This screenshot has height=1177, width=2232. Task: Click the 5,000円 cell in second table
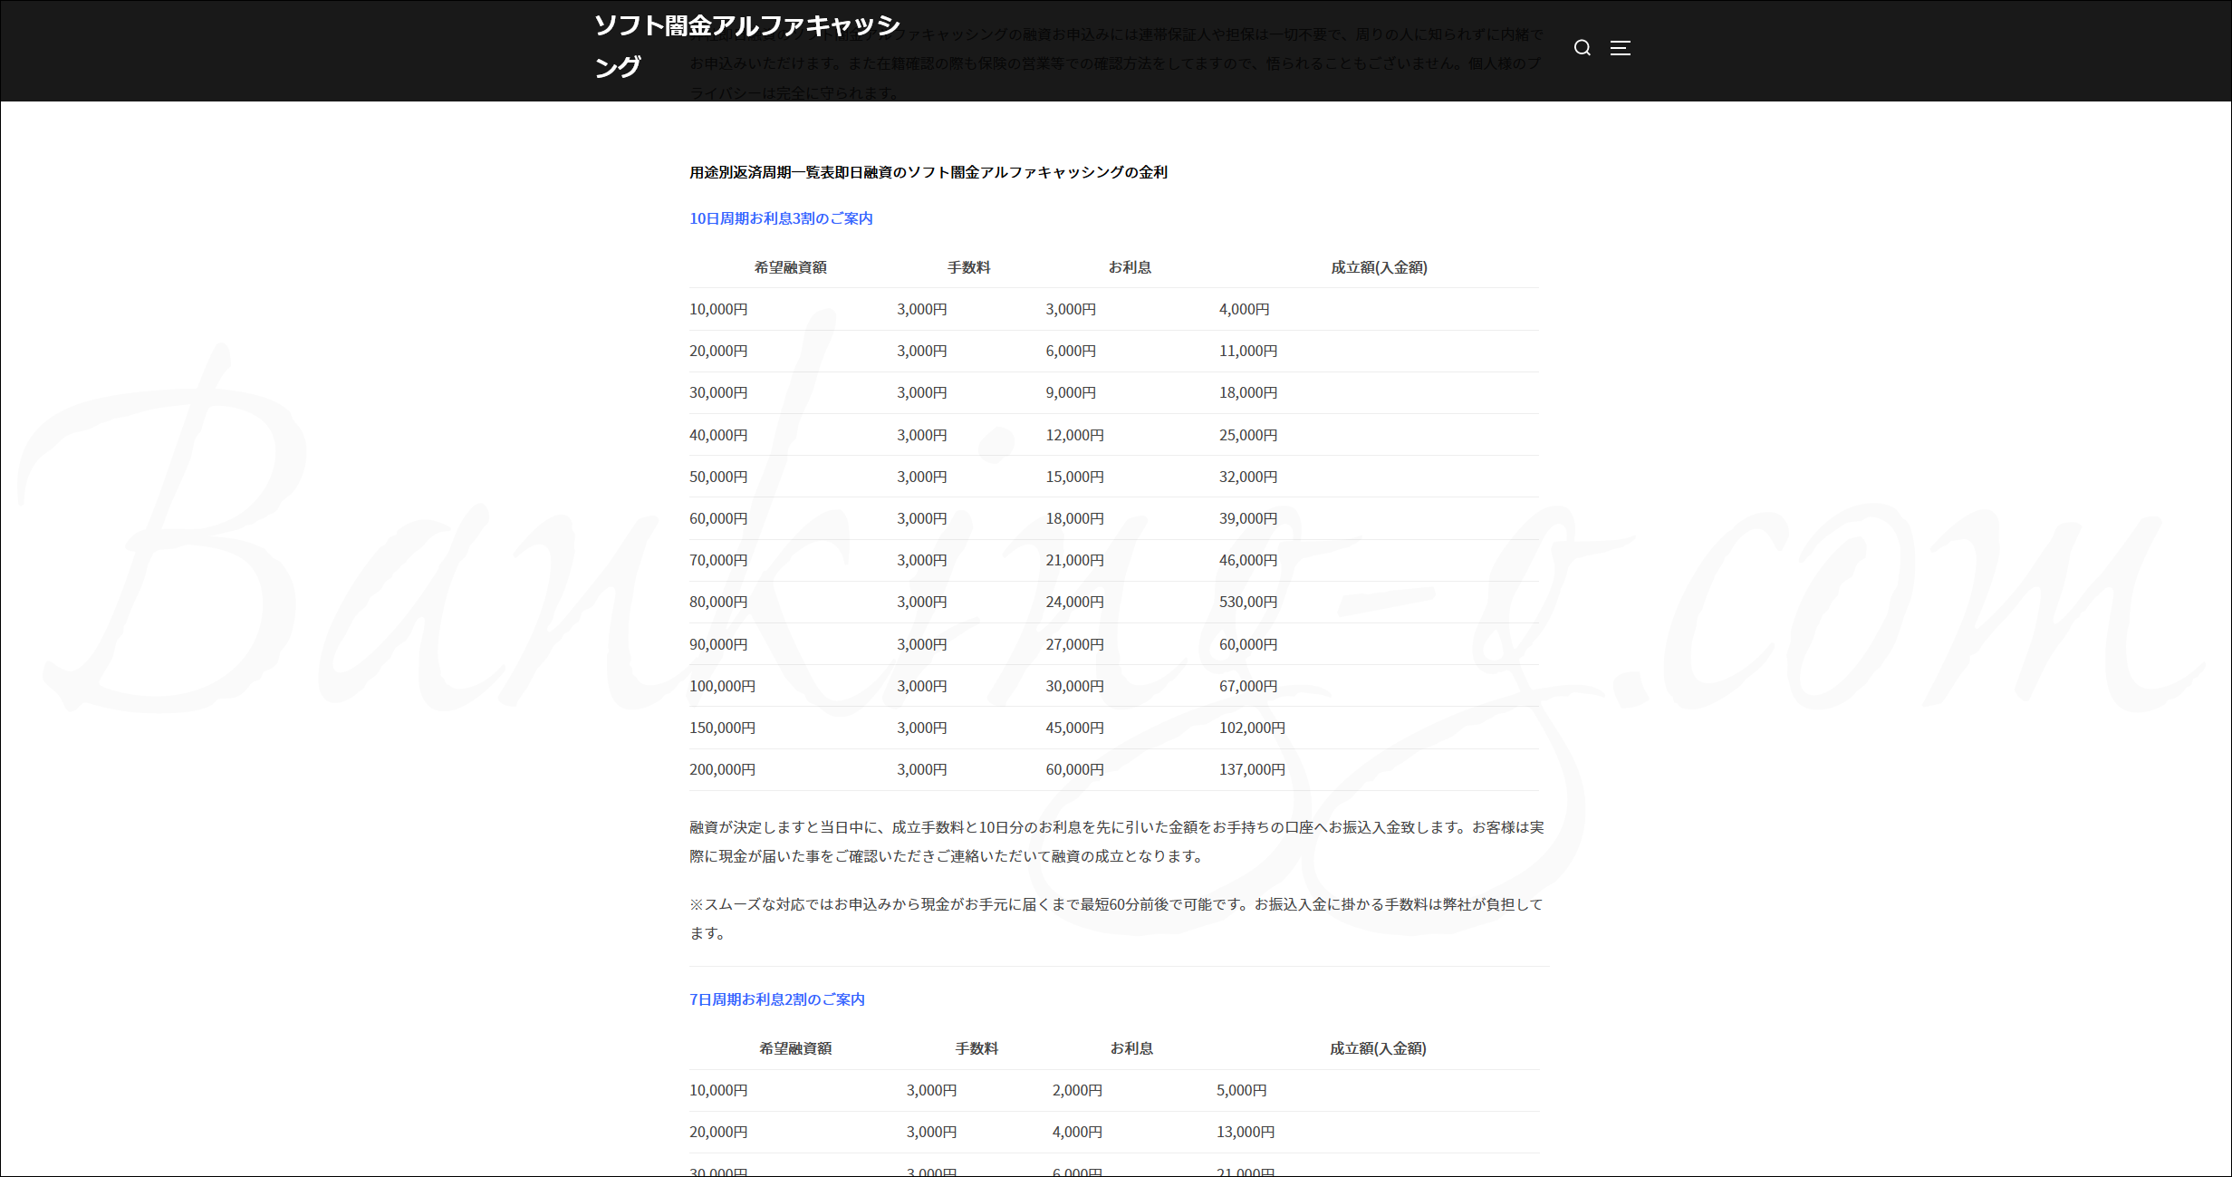(1241, 1090)
